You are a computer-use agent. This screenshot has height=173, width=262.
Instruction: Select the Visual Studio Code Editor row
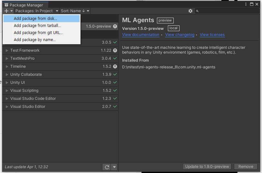click(x=60, y=99)
